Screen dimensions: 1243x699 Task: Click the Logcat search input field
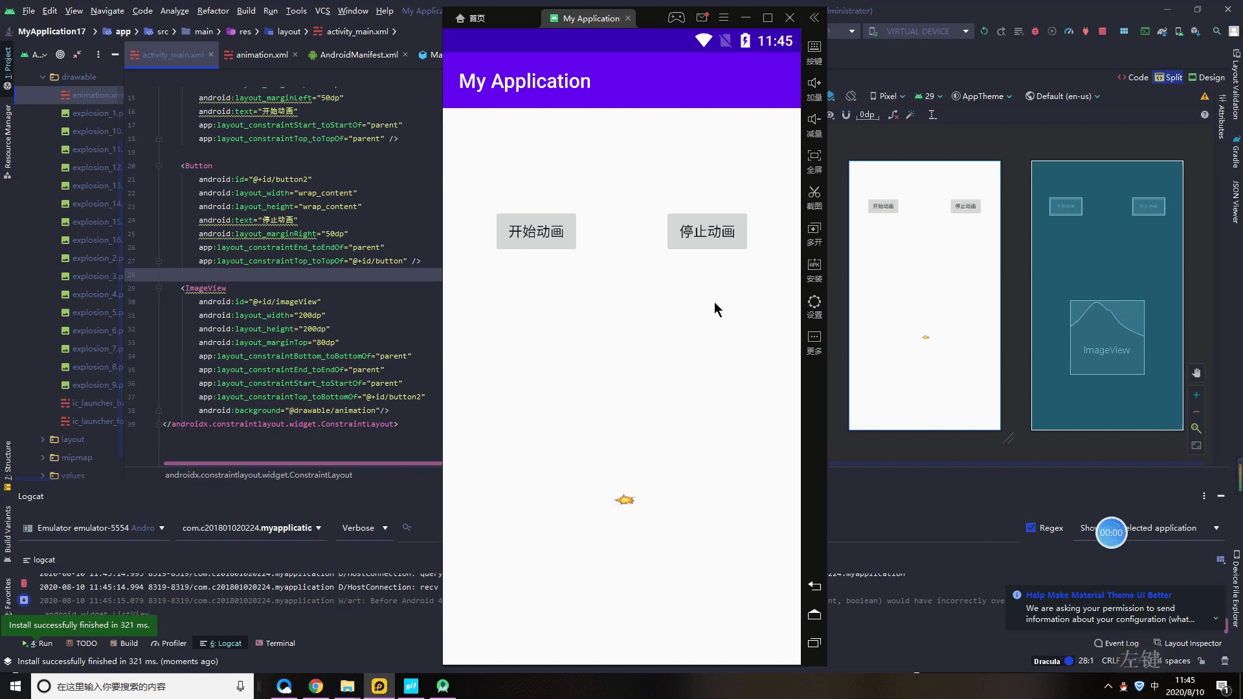coord(414,527)
